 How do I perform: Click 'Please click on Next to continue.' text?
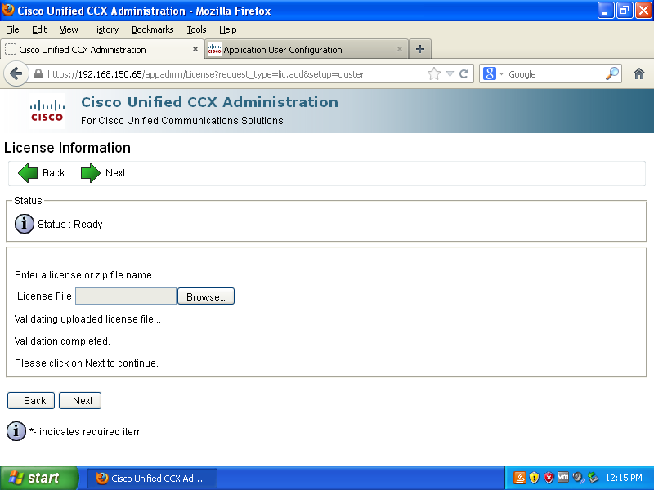point(87,363)
